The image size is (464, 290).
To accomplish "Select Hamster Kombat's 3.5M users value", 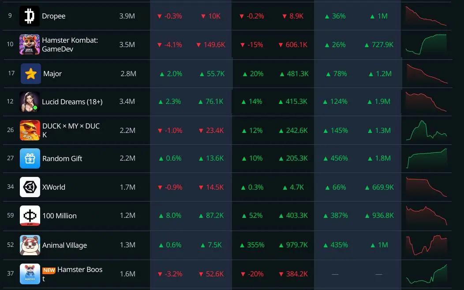I will click(x=127, y=44).
